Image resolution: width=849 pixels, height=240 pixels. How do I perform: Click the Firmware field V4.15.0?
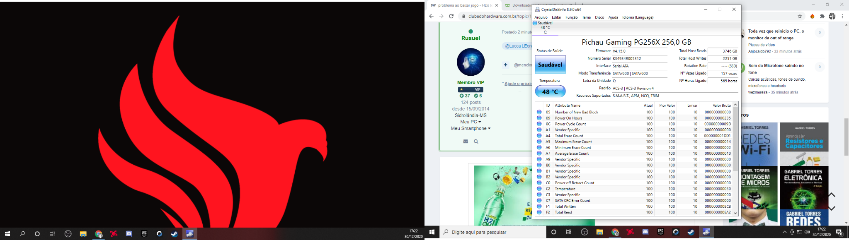click(640, 51)
